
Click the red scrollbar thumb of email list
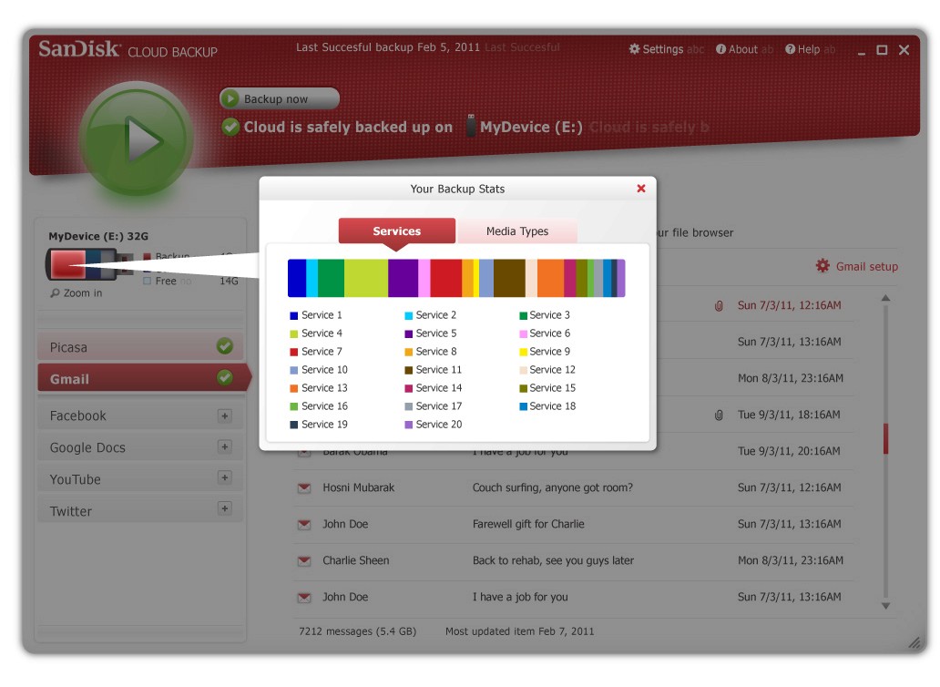885,438
